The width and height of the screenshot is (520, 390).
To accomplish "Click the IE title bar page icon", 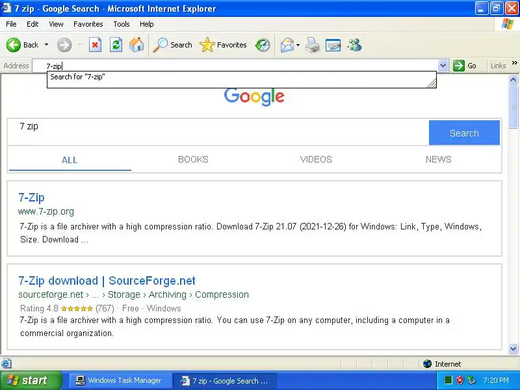I will (6, 8).
